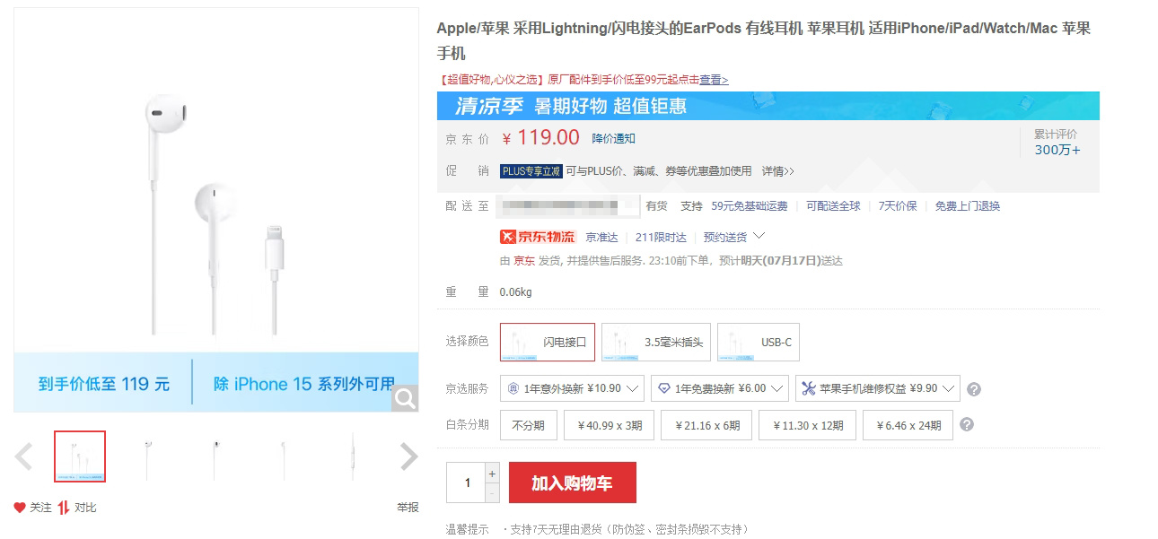Choose ¥6.46 x 24期 installment
Screen dimensions: 1158x539
pos(908,425)
